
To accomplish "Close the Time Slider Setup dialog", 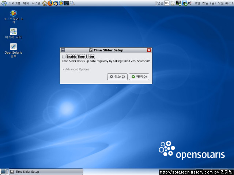I will [149, 50].
